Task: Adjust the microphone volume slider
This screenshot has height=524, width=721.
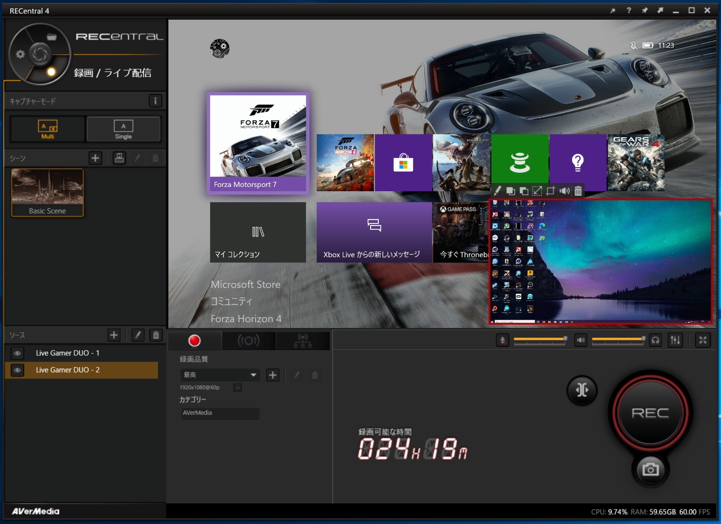Action: pyautogui.click(x=540, y=340)
